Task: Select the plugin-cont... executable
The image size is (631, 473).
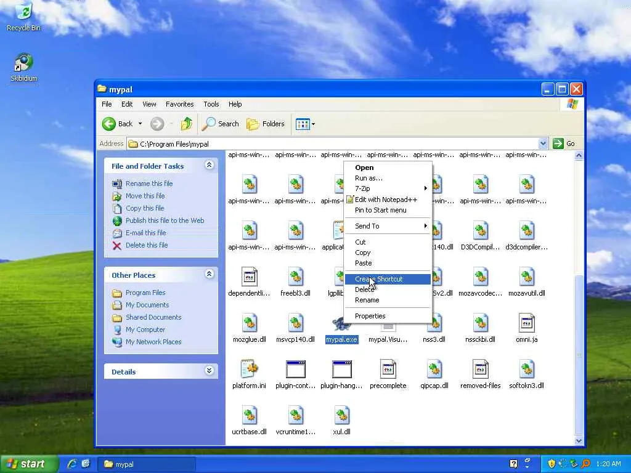Action: 295,374
